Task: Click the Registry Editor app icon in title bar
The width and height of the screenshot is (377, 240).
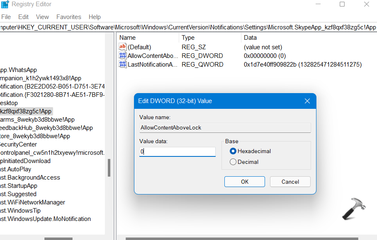Action: [x=5, y=5]
